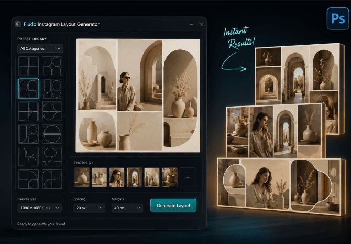Select the speech-bubble shaped preset
This screenshot has height=244, width=351.
(x=52, y=156)
